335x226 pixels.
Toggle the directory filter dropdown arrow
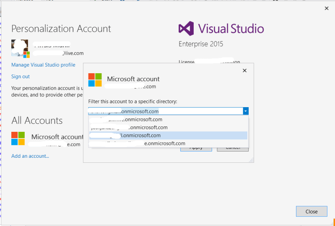[246, 111]
